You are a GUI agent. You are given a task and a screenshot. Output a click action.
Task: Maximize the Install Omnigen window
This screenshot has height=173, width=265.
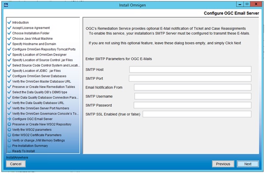[x=247, y=4]
